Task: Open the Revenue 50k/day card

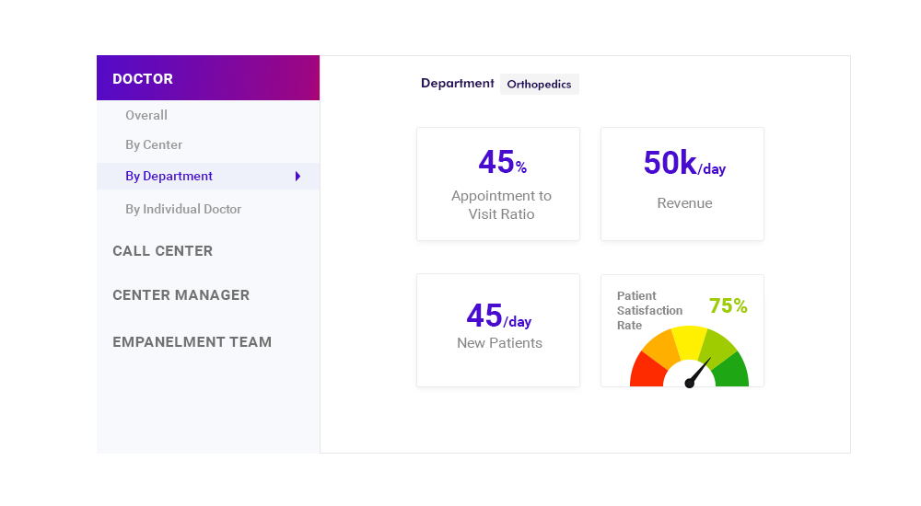Action: pyautogui.click(x=682, y=184)
